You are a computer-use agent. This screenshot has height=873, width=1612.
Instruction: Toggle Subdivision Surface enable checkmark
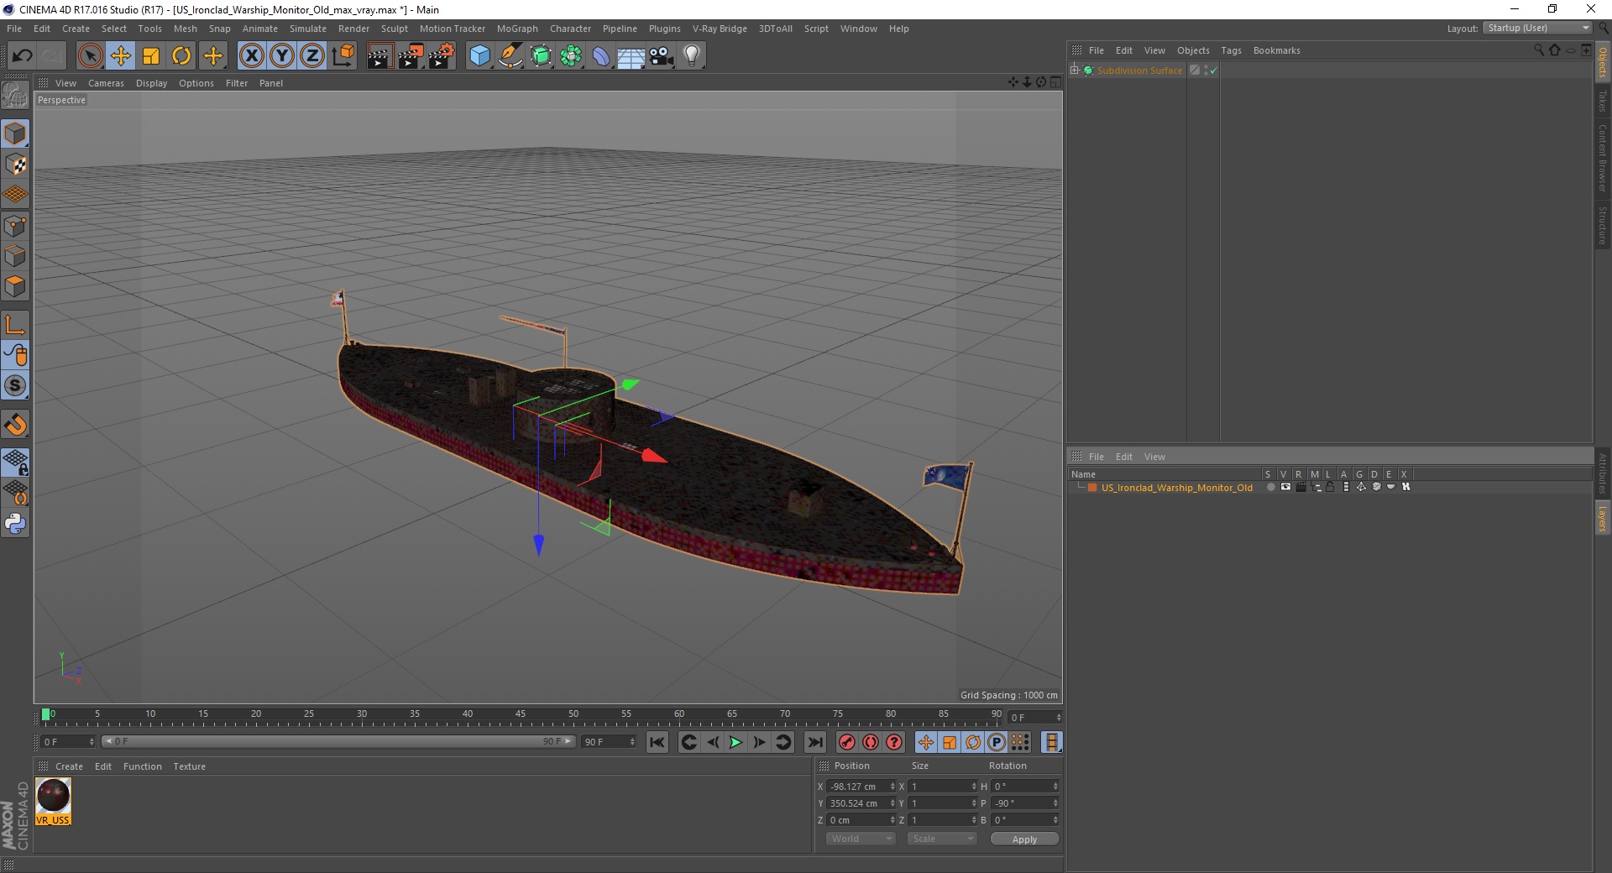1213,71
